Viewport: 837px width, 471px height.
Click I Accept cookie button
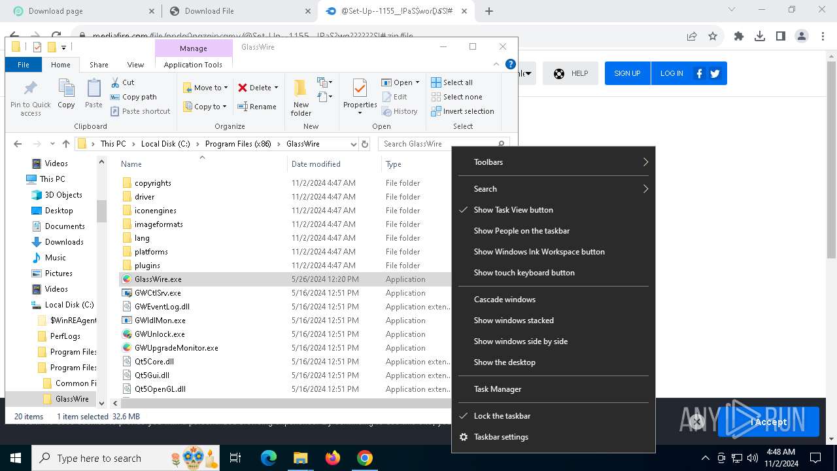[x=768, y=422]
